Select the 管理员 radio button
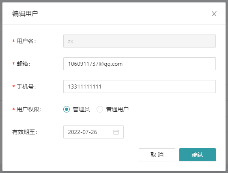The image size is (228, 173). (67, 109)
